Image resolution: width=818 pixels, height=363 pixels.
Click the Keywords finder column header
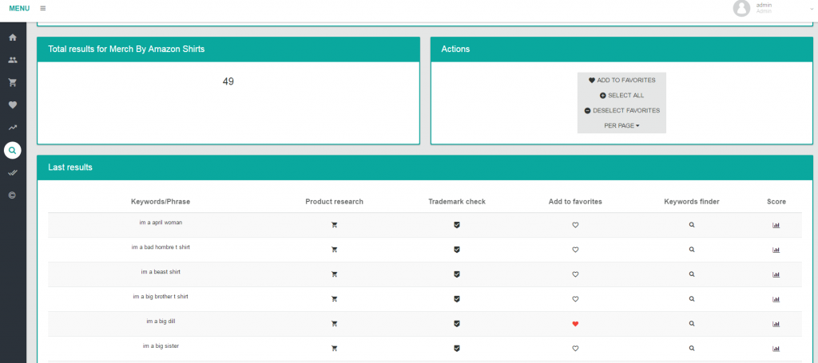(692, 202)
